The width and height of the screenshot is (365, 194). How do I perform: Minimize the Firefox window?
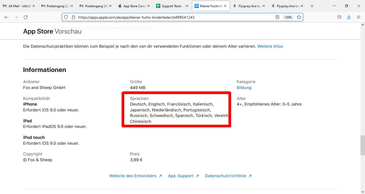[x=334, y=6]
